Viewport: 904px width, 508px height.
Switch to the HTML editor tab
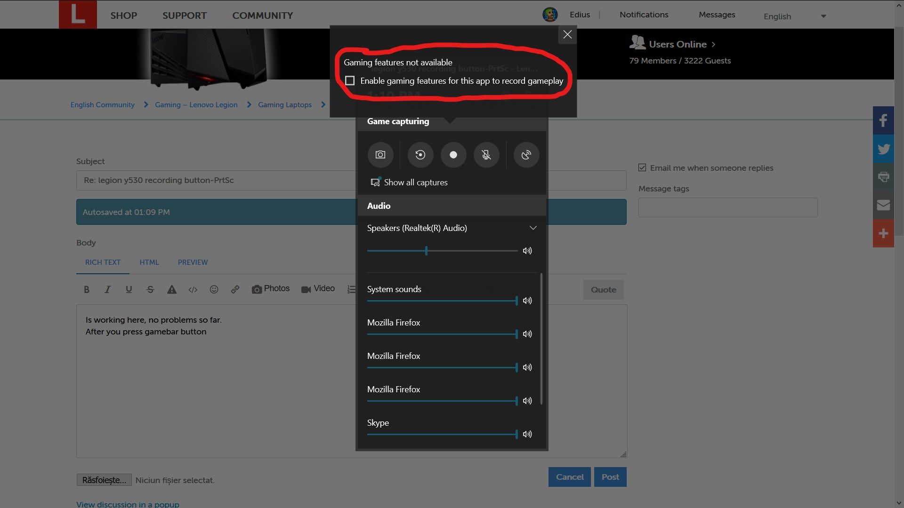(149, 262)
